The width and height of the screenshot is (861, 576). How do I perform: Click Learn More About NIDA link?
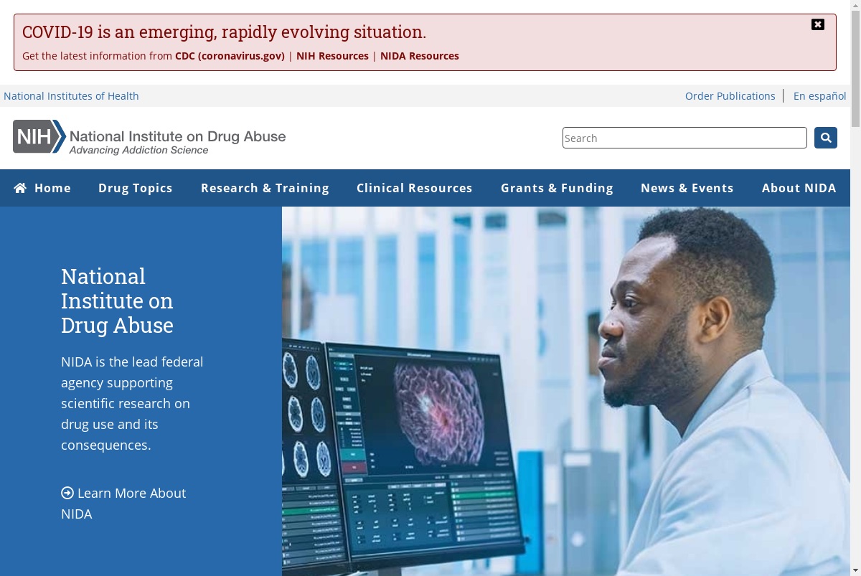pyautogui.click(x=123, y=504)
